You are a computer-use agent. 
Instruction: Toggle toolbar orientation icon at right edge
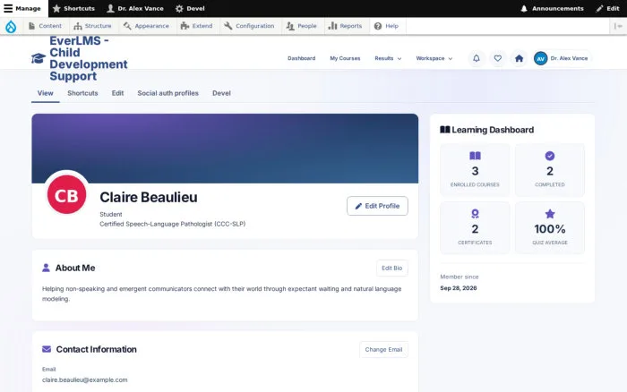pyautogui.click(x=618, y=26)
